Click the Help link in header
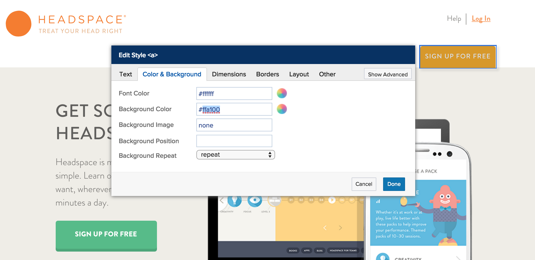The width and height of the screenshot is (535, 260). 454,19
